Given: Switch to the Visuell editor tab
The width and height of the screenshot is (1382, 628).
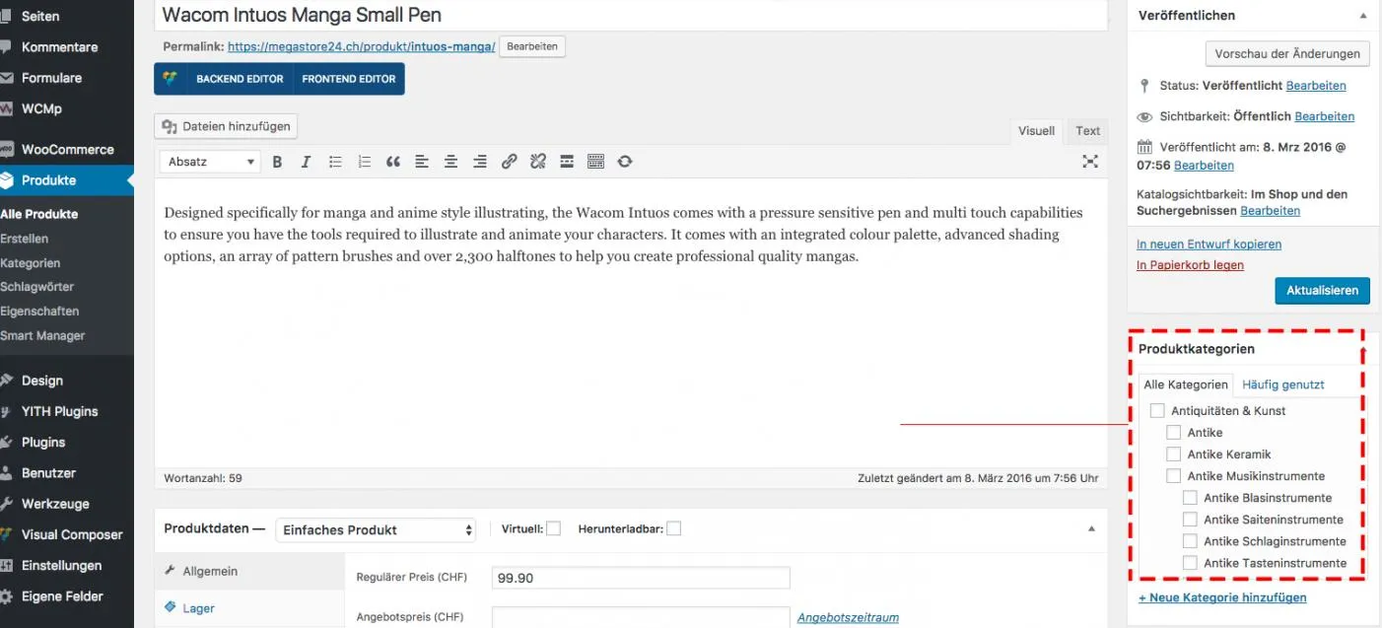Looking at the screenshot, I should click(1036, 131).
